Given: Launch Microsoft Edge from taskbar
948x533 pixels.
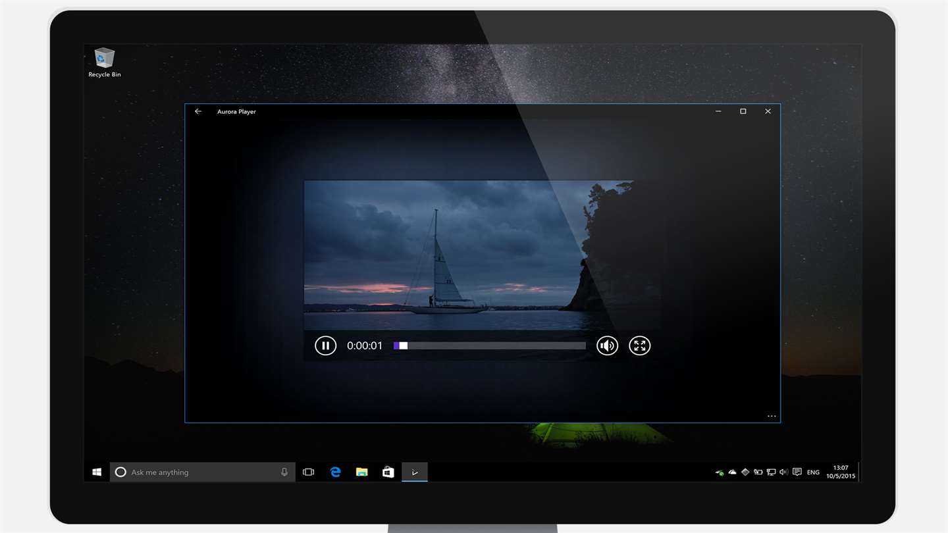Looking at the screenshot, I should [335, 472].
